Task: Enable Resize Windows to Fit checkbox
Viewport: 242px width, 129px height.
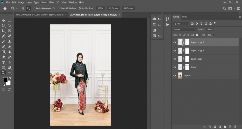Action: (35, 8)
